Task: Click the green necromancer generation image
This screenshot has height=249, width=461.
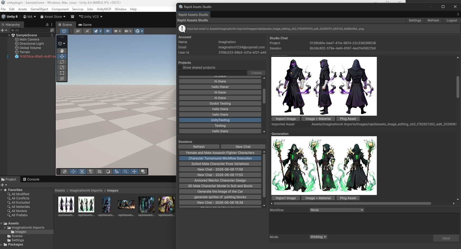Action: coord(324,165)
